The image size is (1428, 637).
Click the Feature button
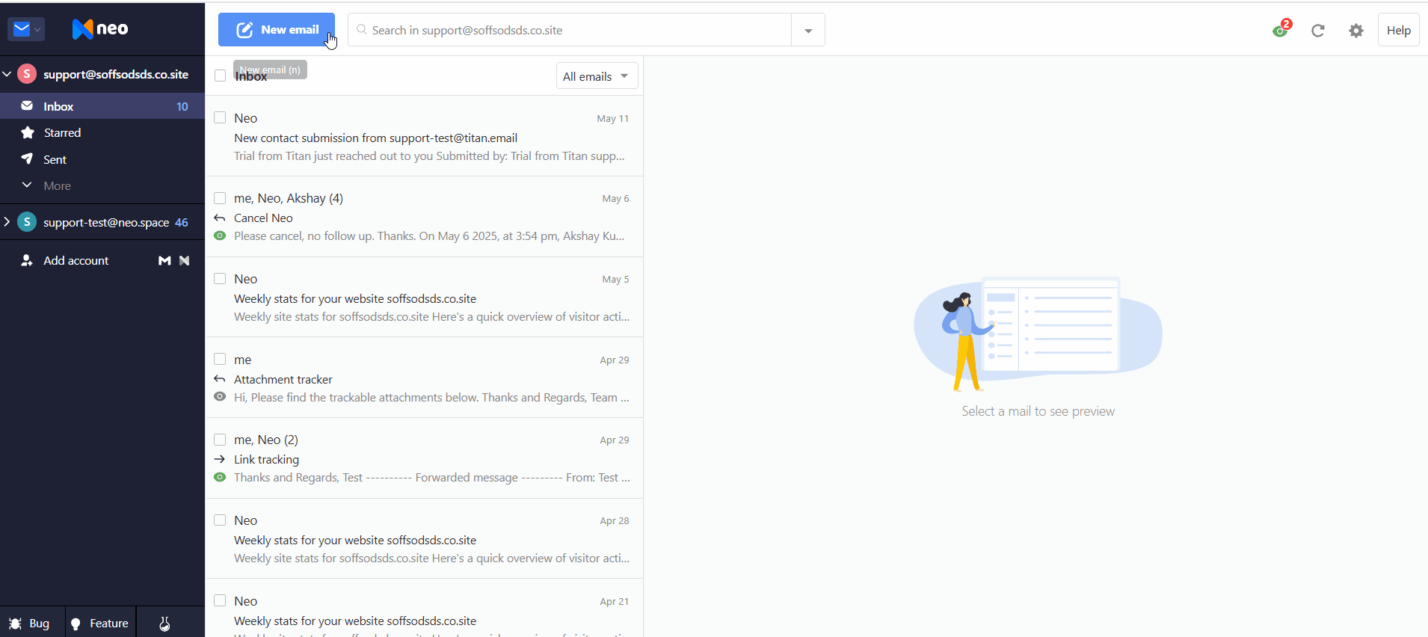pos(101,624)
